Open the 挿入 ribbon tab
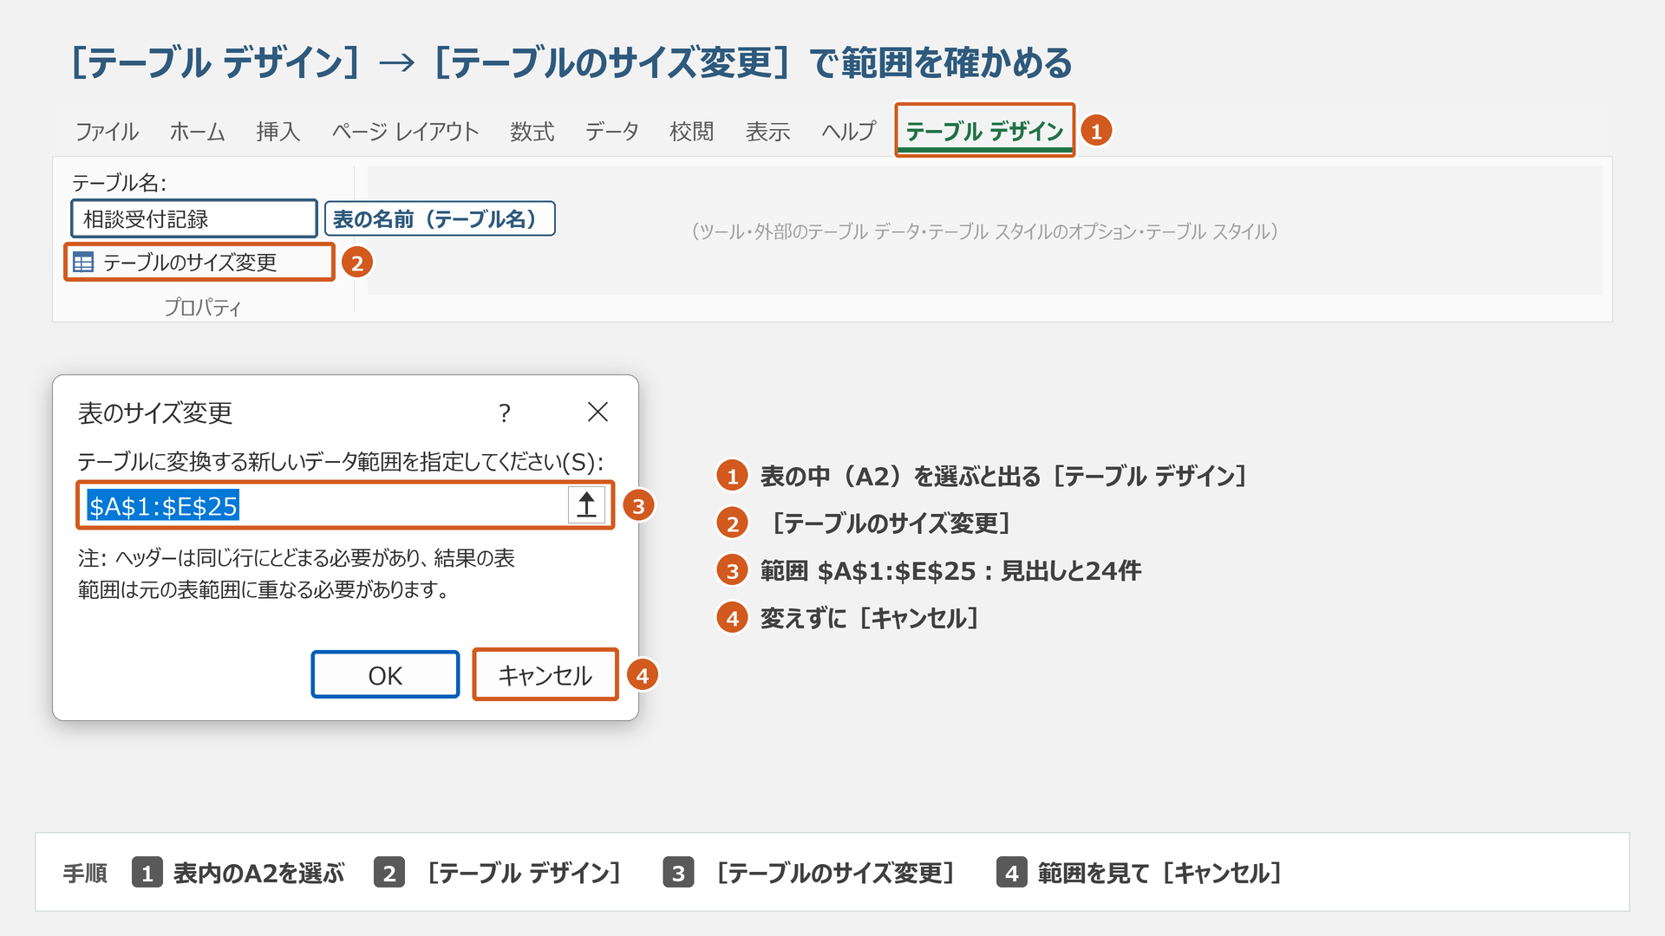1665x936 pixels. (277, 132)
